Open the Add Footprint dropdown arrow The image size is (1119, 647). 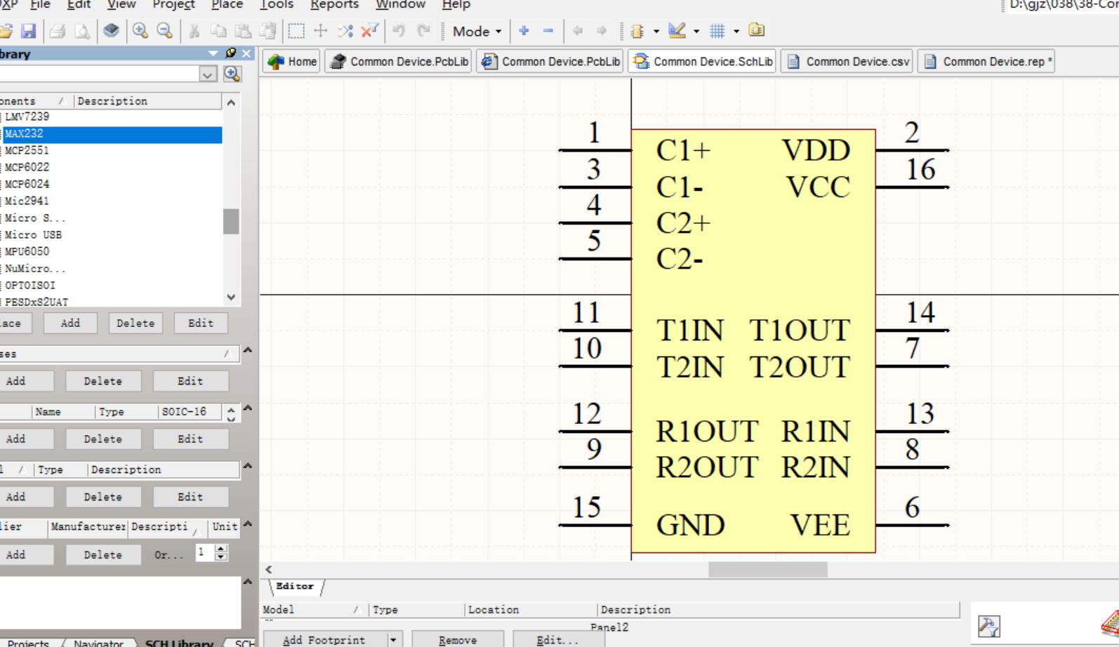click(x=393, y=640)
